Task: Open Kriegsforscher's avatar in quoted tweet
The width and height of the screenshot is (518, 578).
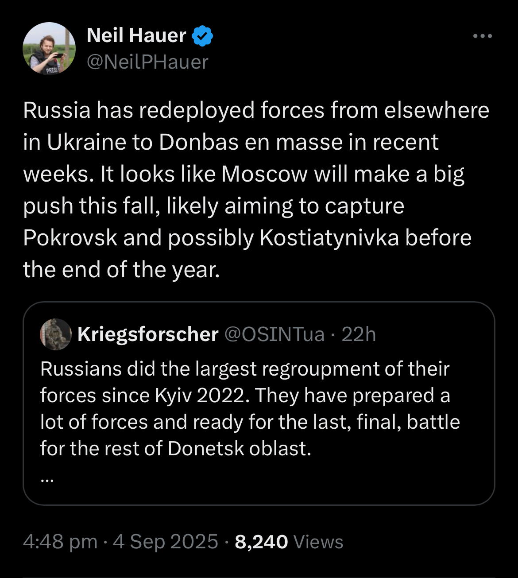Action: [x=56, y=334]
